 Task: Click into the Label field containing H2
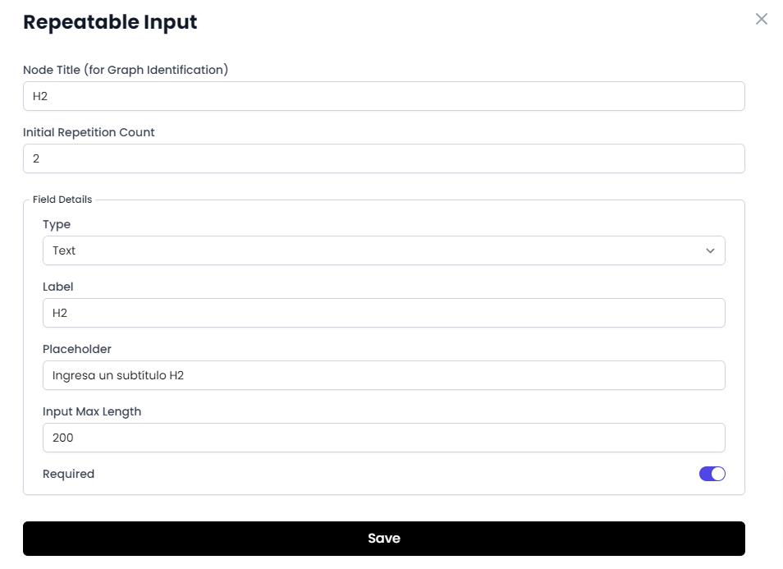coord(383,313)
